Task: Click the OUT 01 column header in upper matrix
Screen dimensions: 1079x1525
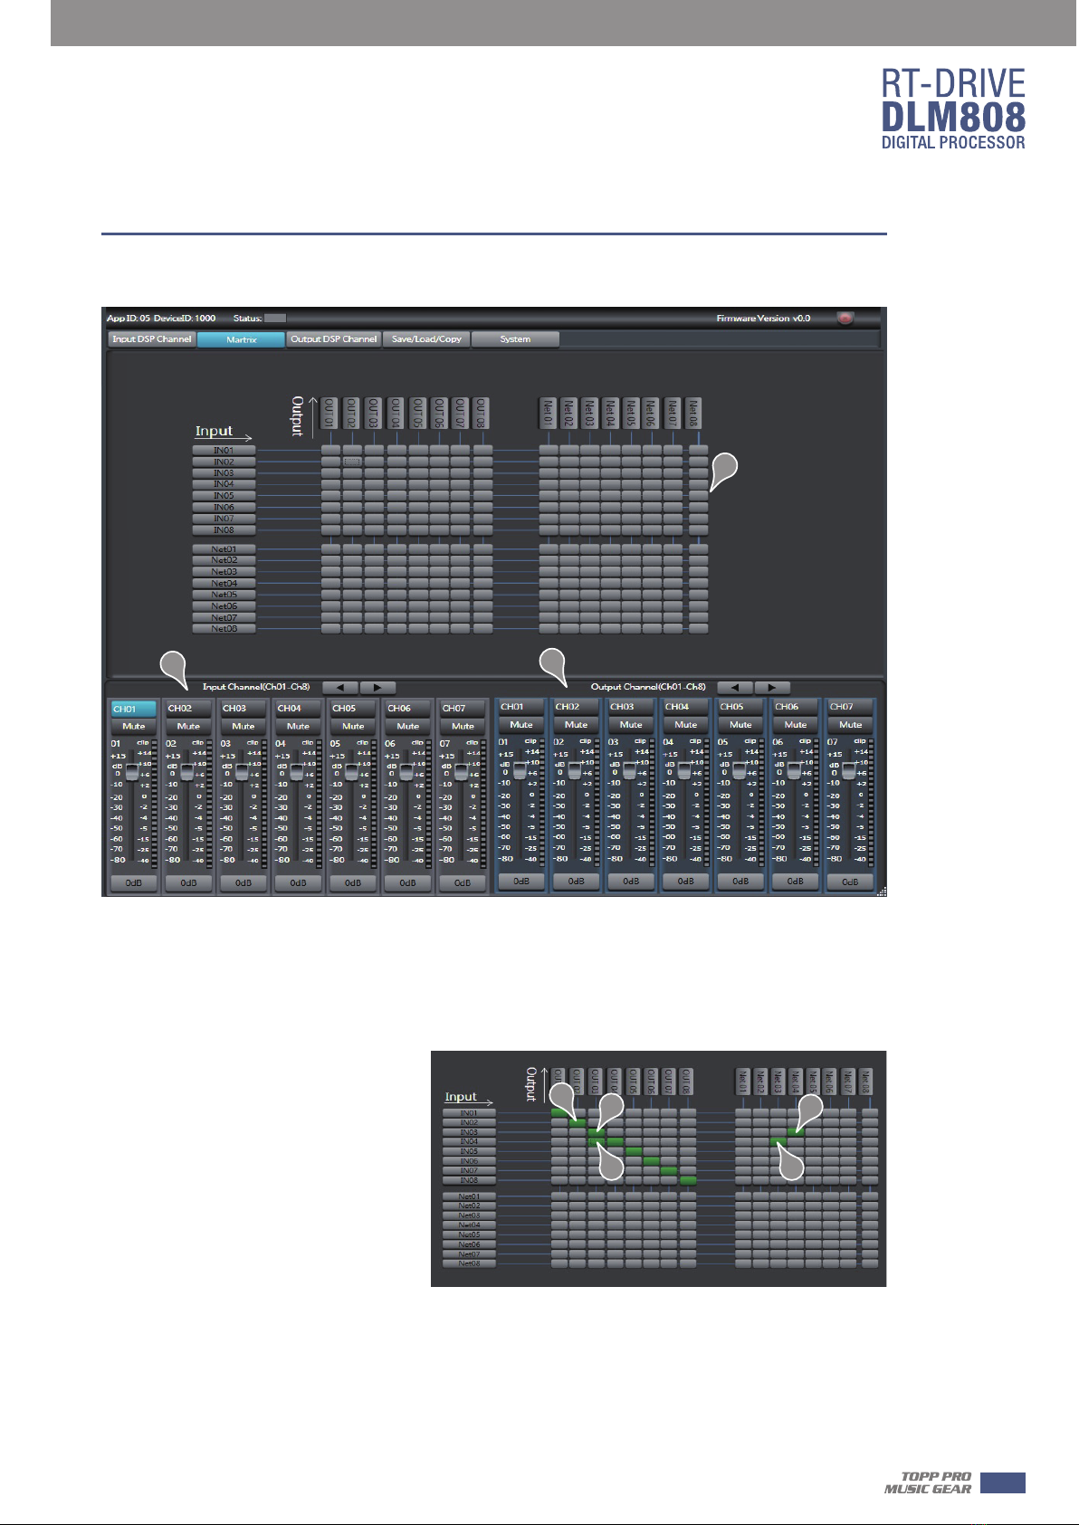Action: tap(329, 414)
